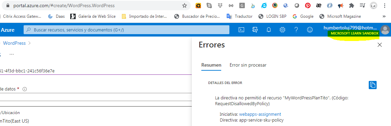Open Azure Cloud Shell
This screenshot has width=391, height=126.
point(241,30)
